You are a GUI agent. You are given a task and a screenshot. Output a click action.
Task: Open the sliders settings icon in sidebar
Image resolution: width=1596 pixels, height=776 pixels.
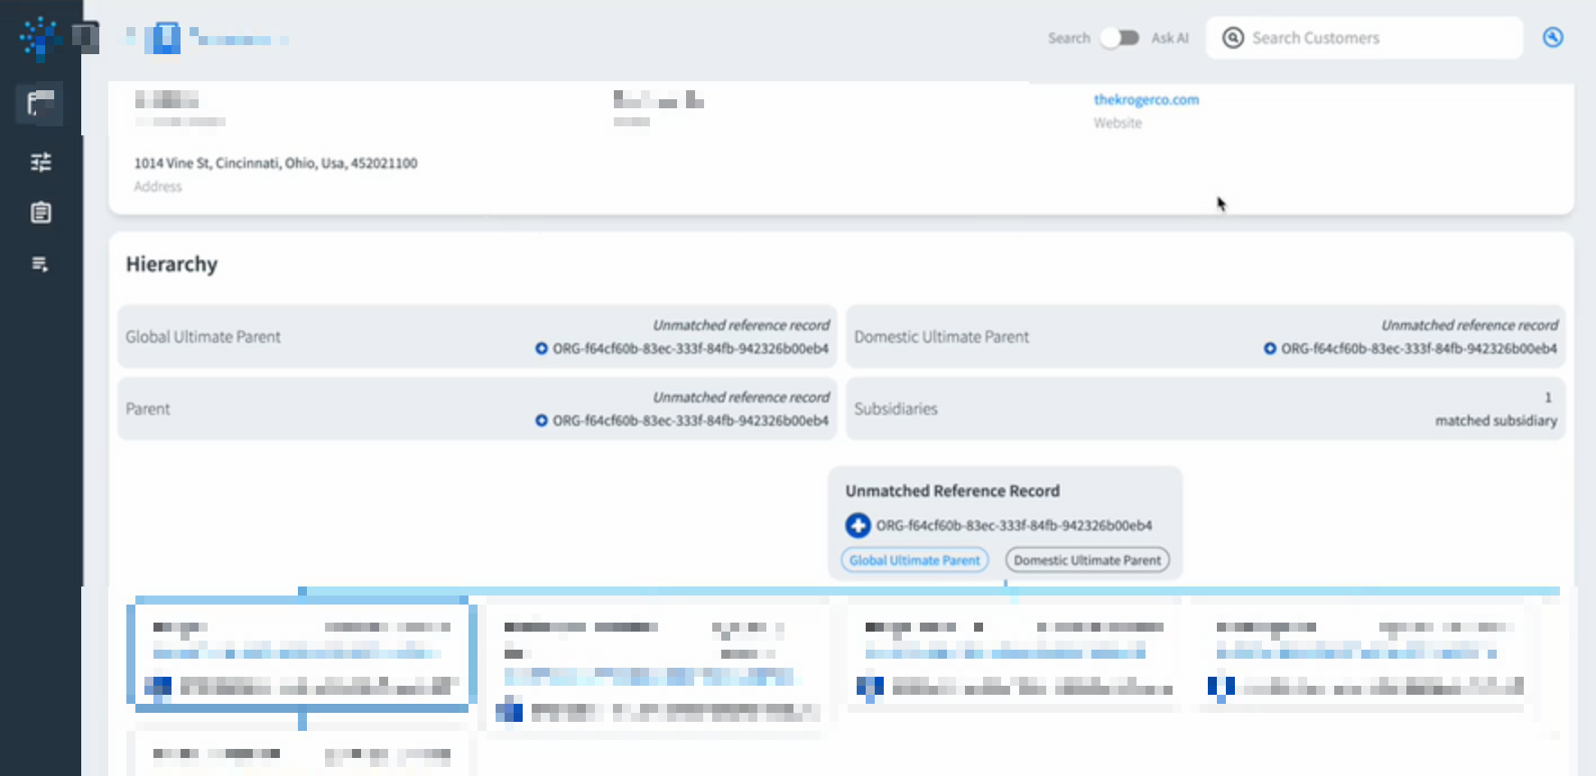pyautogui.click(x=41, y=162)
